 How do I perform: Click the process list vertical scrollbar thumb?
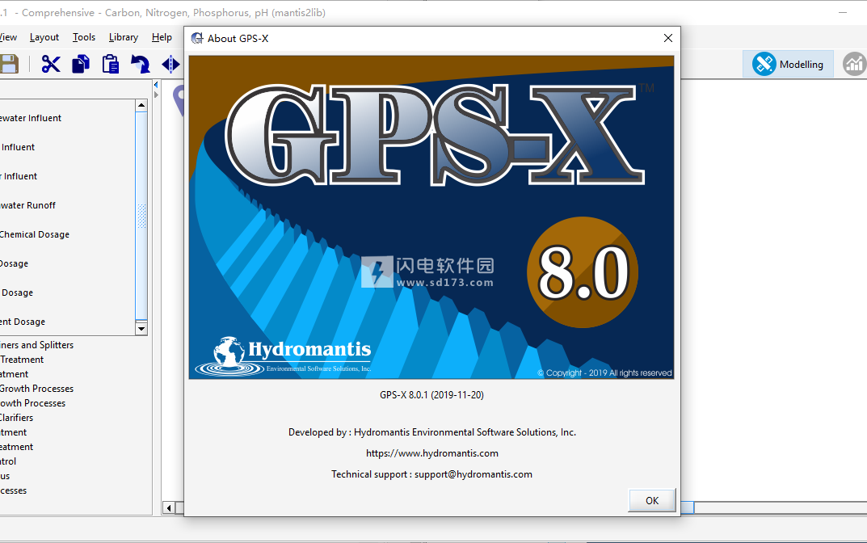tap(141, 216)
